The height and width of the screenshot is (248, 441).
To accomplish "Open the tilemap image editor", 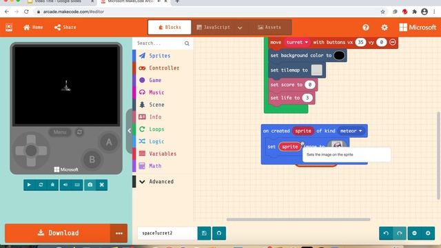I will 317,70.
